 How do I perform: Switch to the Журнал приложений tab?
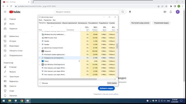click(x=69, y=23)
